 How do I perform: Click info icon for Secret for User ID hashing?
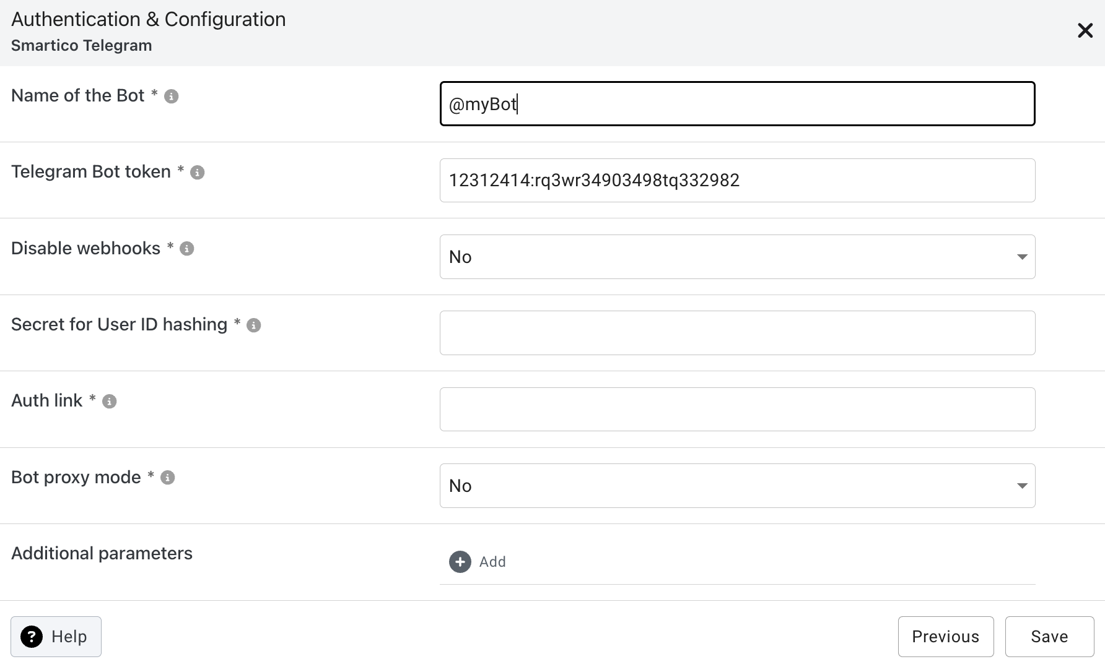tap(254, 325)
